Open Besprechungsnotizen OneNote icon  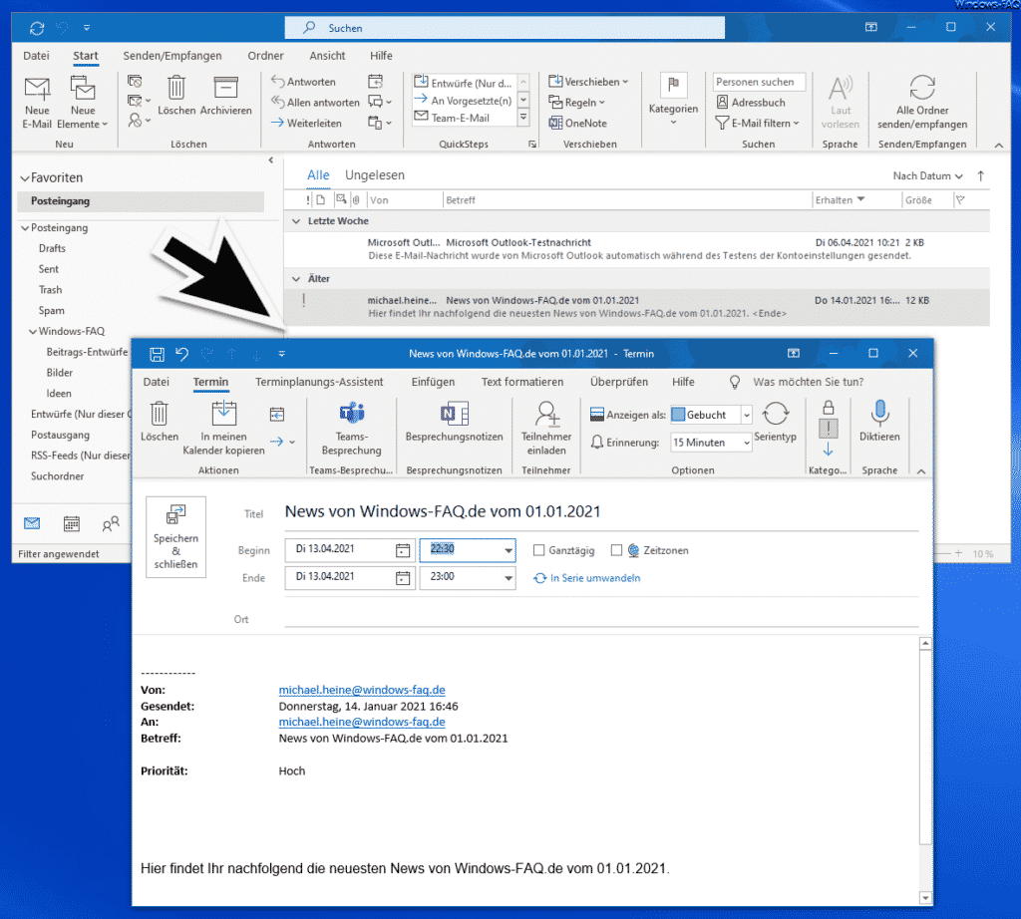click(454, 421)
